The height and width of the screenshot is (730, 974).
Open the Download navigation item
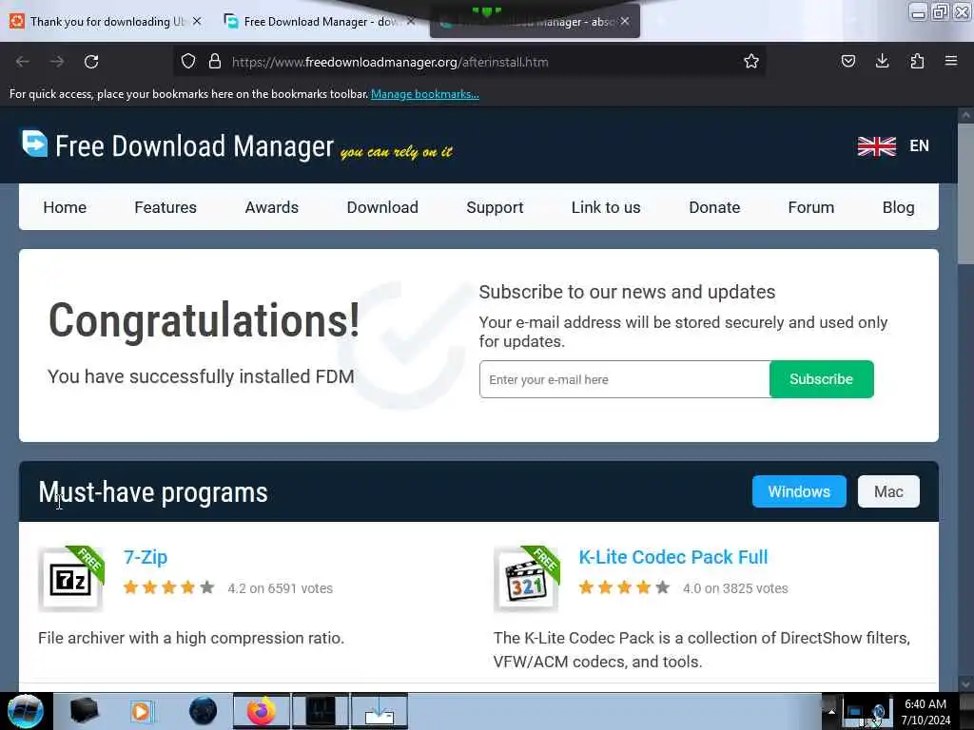[x=382, y=207]
